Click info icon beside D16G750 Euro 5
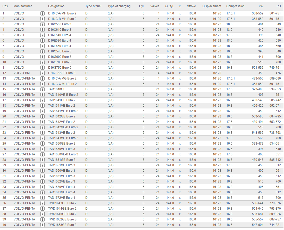Screen dimensions: 284x230 coord(43,68)
